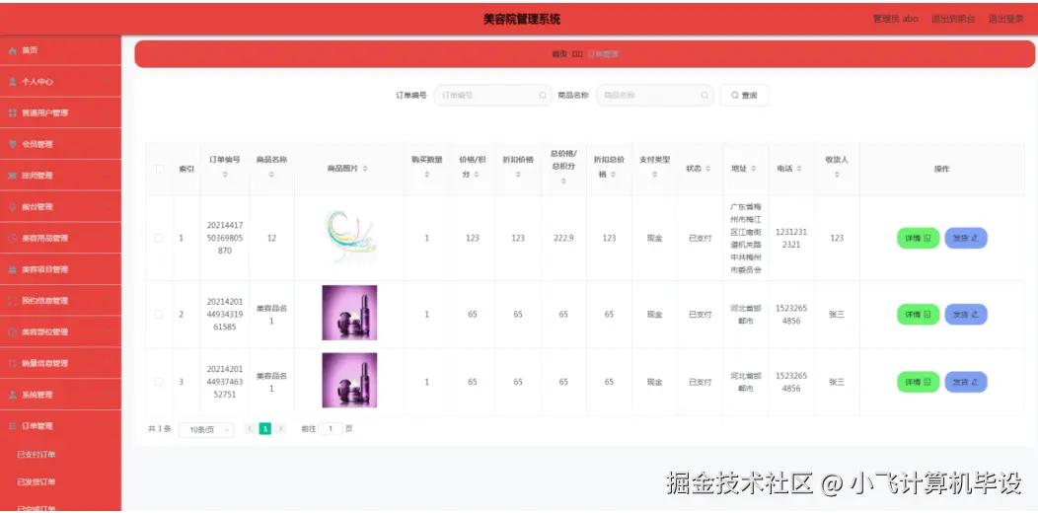Open 销量信息管理 in the sidebar

tap(60, 363)
